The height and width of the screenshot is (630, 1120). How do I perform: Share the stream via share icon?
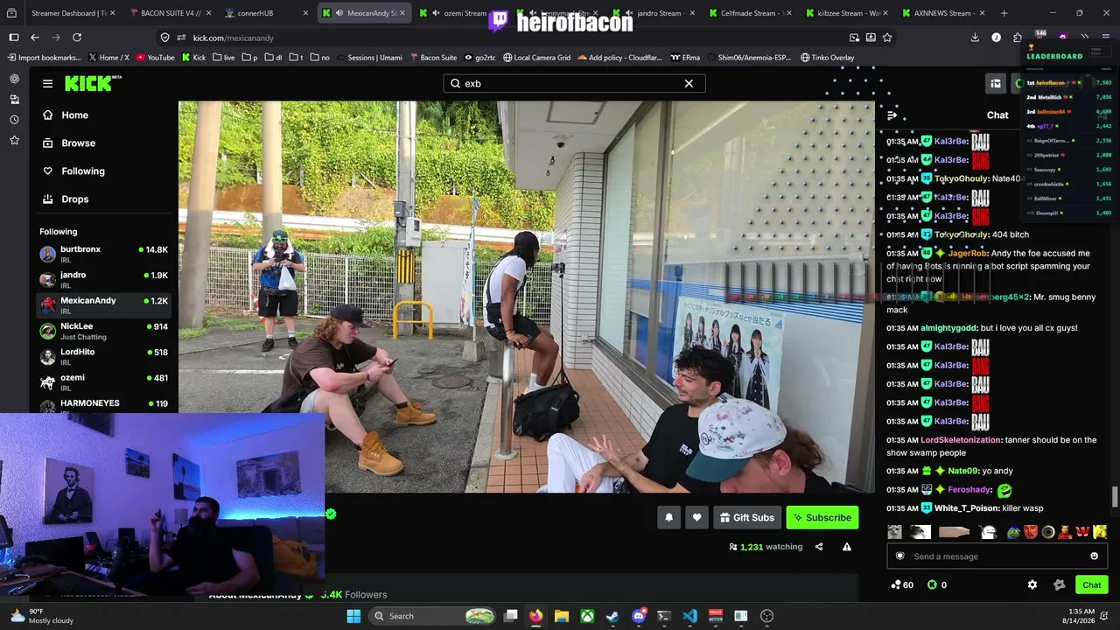[819, 547]
